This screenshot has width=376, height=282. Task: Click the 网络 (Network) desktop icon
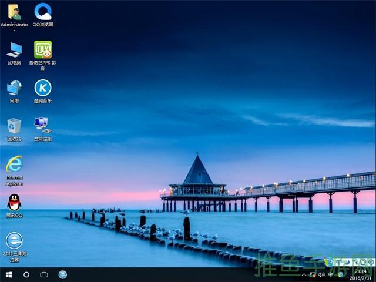click(x=14, y=88)
